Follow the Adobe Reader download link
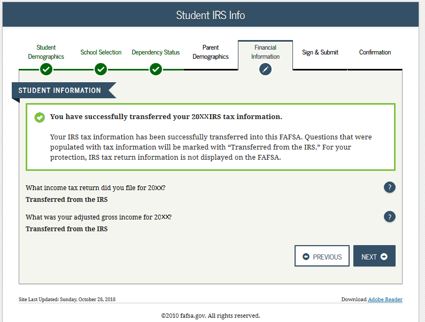425x322 pixels. click(x=385, y=299)
